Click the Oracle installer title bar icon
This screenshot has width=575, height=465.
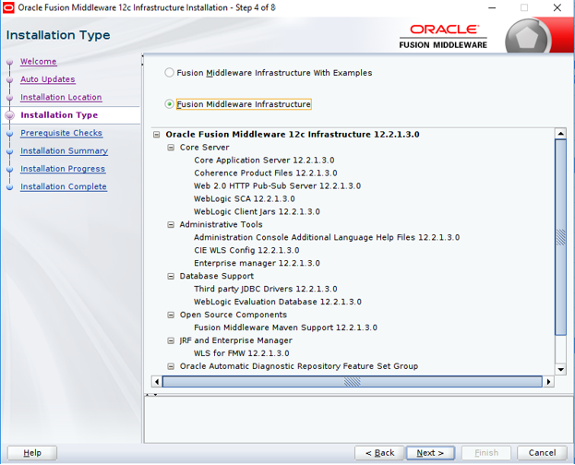pos(9,7)
